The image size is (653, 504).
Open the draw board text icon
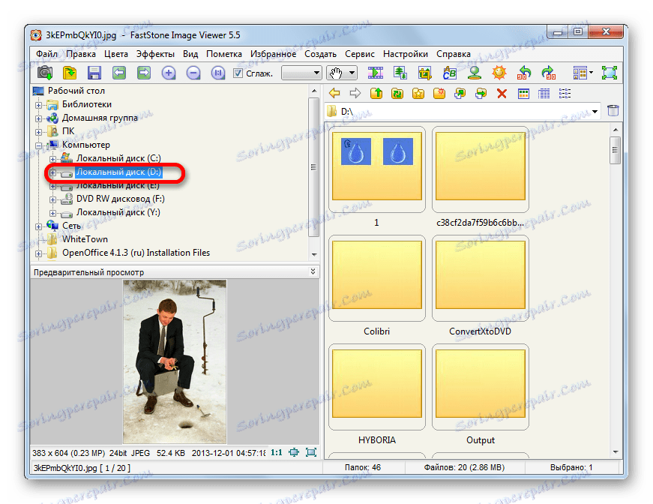[x=449, y=73]
